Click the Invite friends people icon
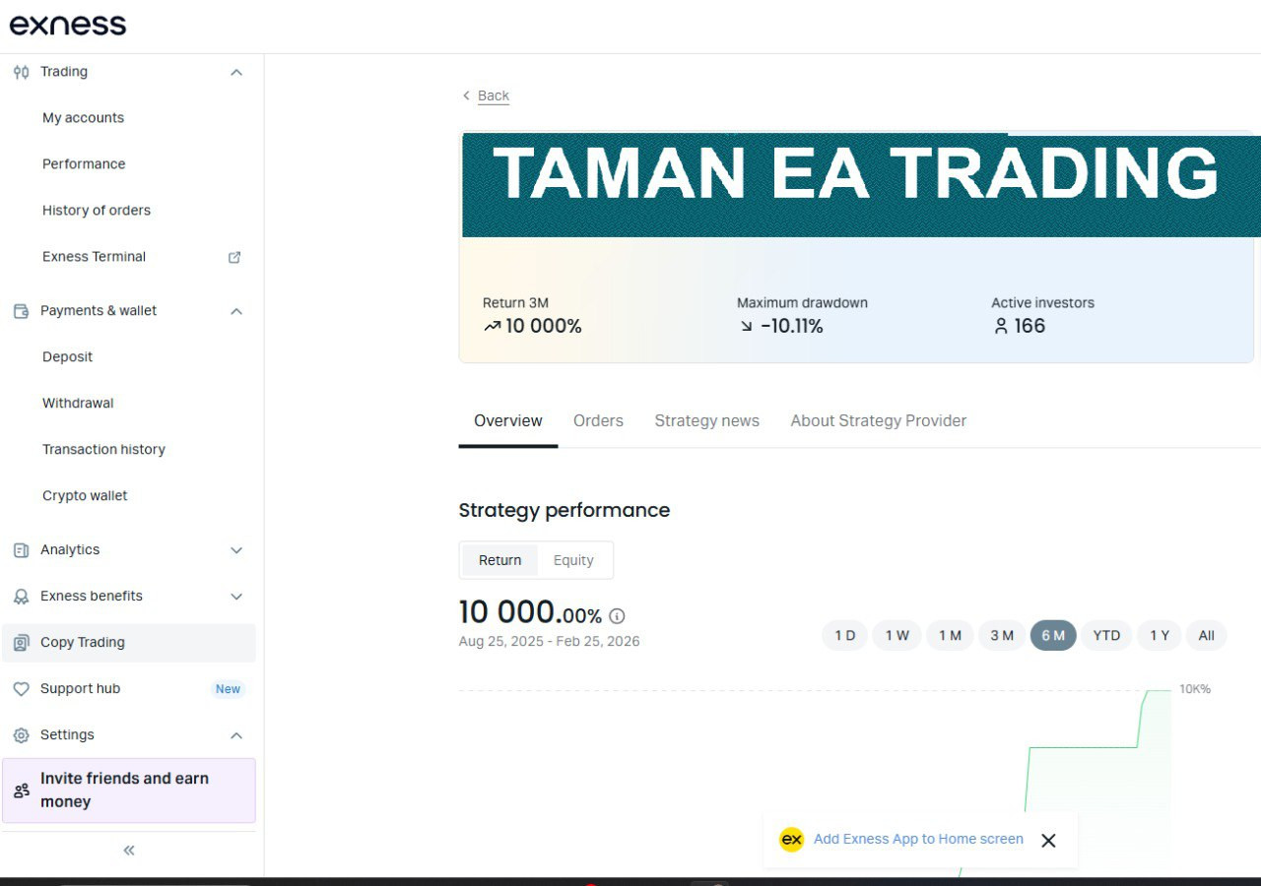Image resolution: width=1261 pixels, height=886 pixels. click(x=22, y=791)
